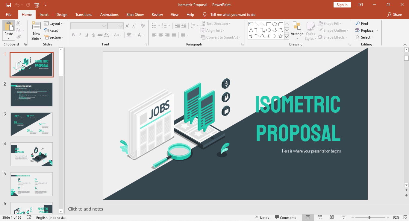Save the presentation with the floppy disk icon
Viewport: 409px width, 221px height.
coord(8,5)
